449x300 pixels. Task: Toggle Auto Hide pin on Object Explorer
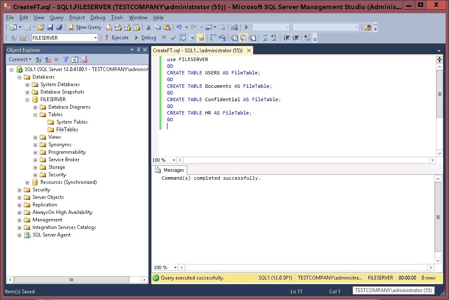138,50
